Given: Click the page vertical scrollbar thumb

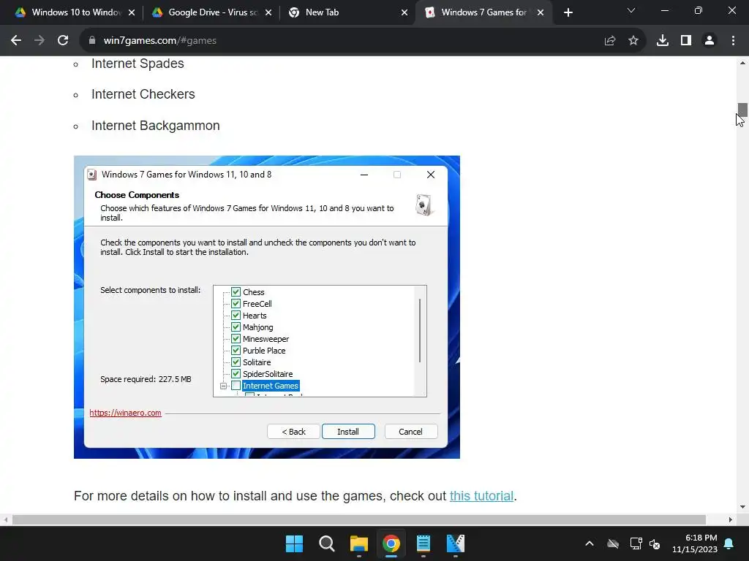Looking at the screenshot, I should pyautogui.click(x=742, y=110).
